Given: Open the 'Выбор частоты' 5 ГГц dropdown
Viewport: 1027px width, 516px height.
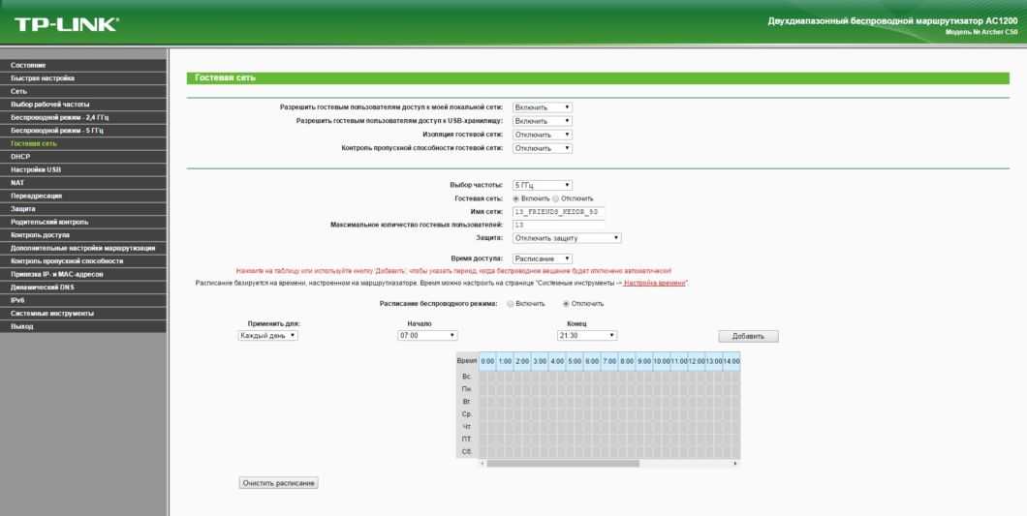Looking at the screenshot, I should pyautogui.click(x=542, y=185).
